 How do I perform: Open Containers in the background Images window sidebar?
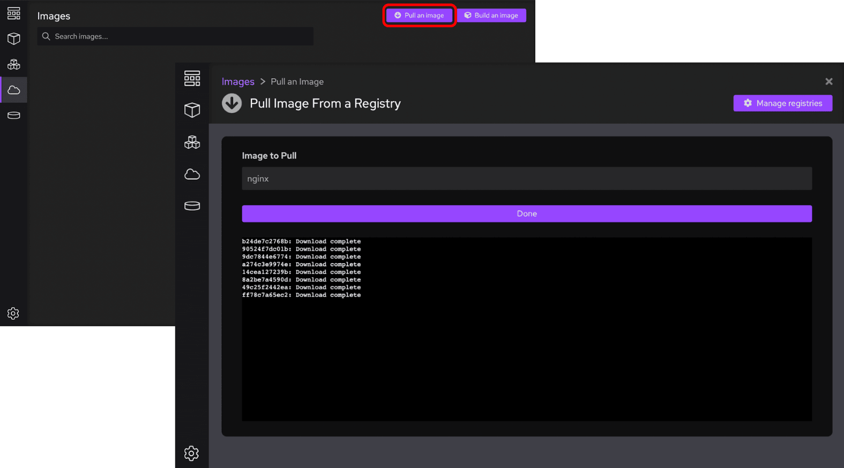13,39
